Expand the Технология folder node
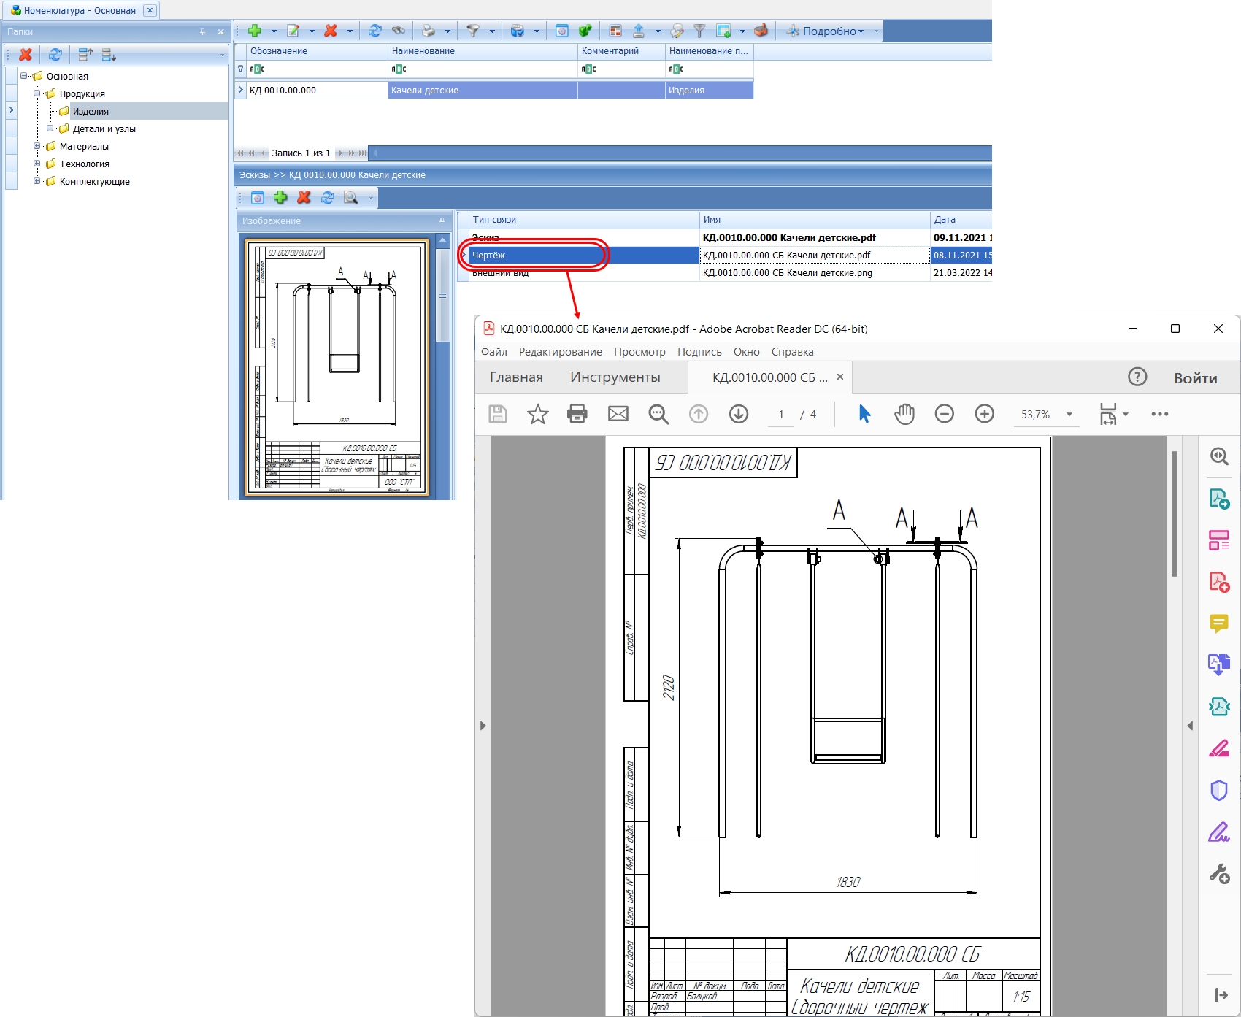 click(37, 164)
